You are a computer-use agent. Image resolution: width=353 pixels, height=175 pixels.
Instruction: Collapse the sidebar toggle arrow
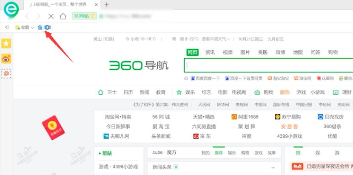7,27
